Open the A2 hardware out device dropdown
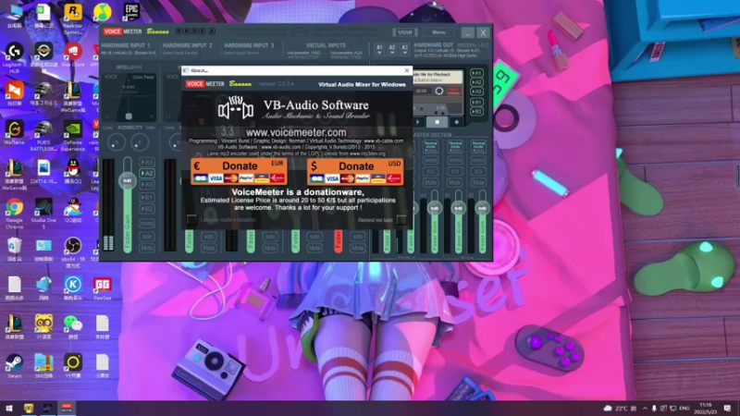The image size is (740, 416). coord(391,49)
